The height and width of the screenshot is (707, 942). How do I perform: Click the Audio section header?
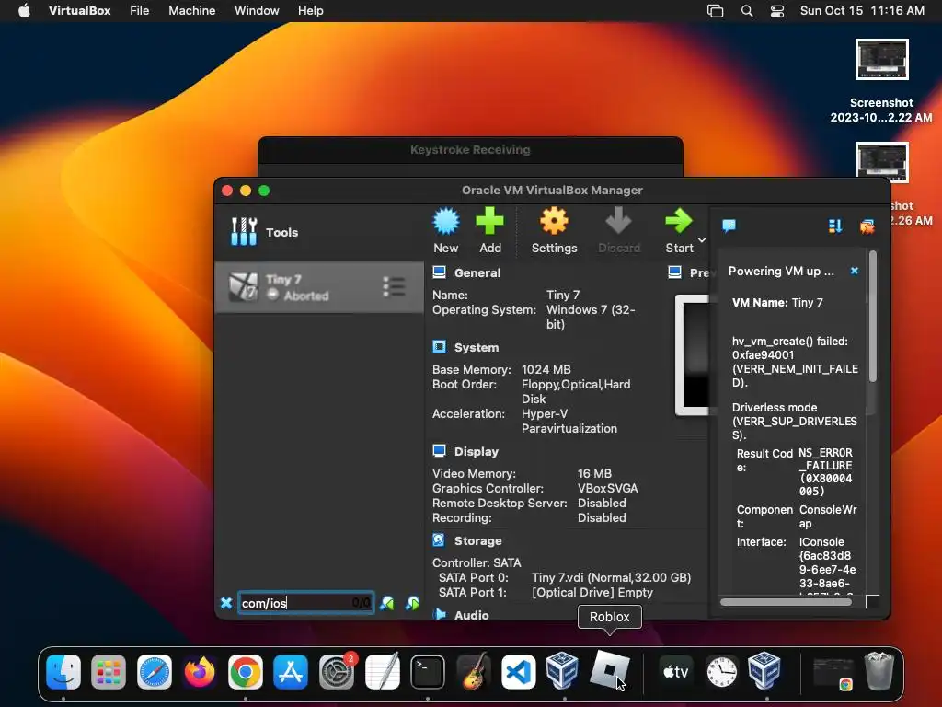472,615
